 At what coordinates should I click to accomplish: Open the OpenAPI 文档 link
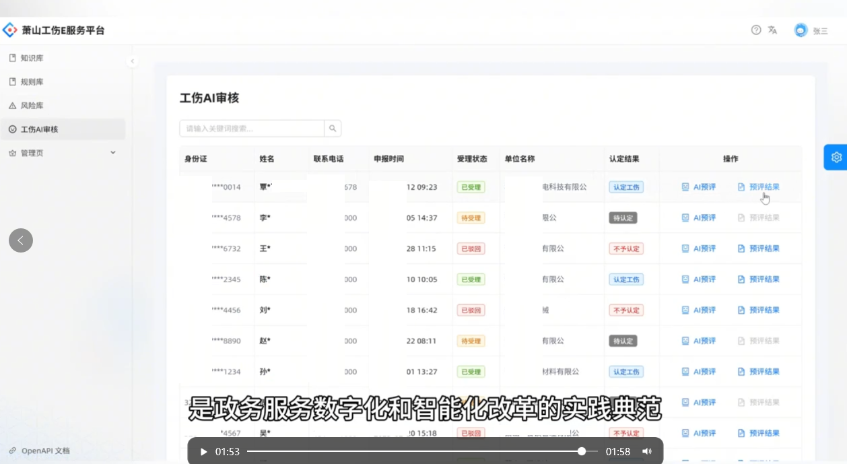[45, 451]
